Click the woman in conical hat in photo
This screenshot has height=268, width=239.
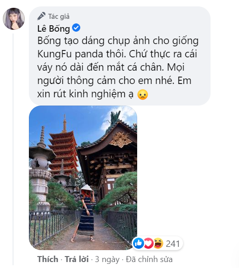pyautogui.click(x=86, y=213)
